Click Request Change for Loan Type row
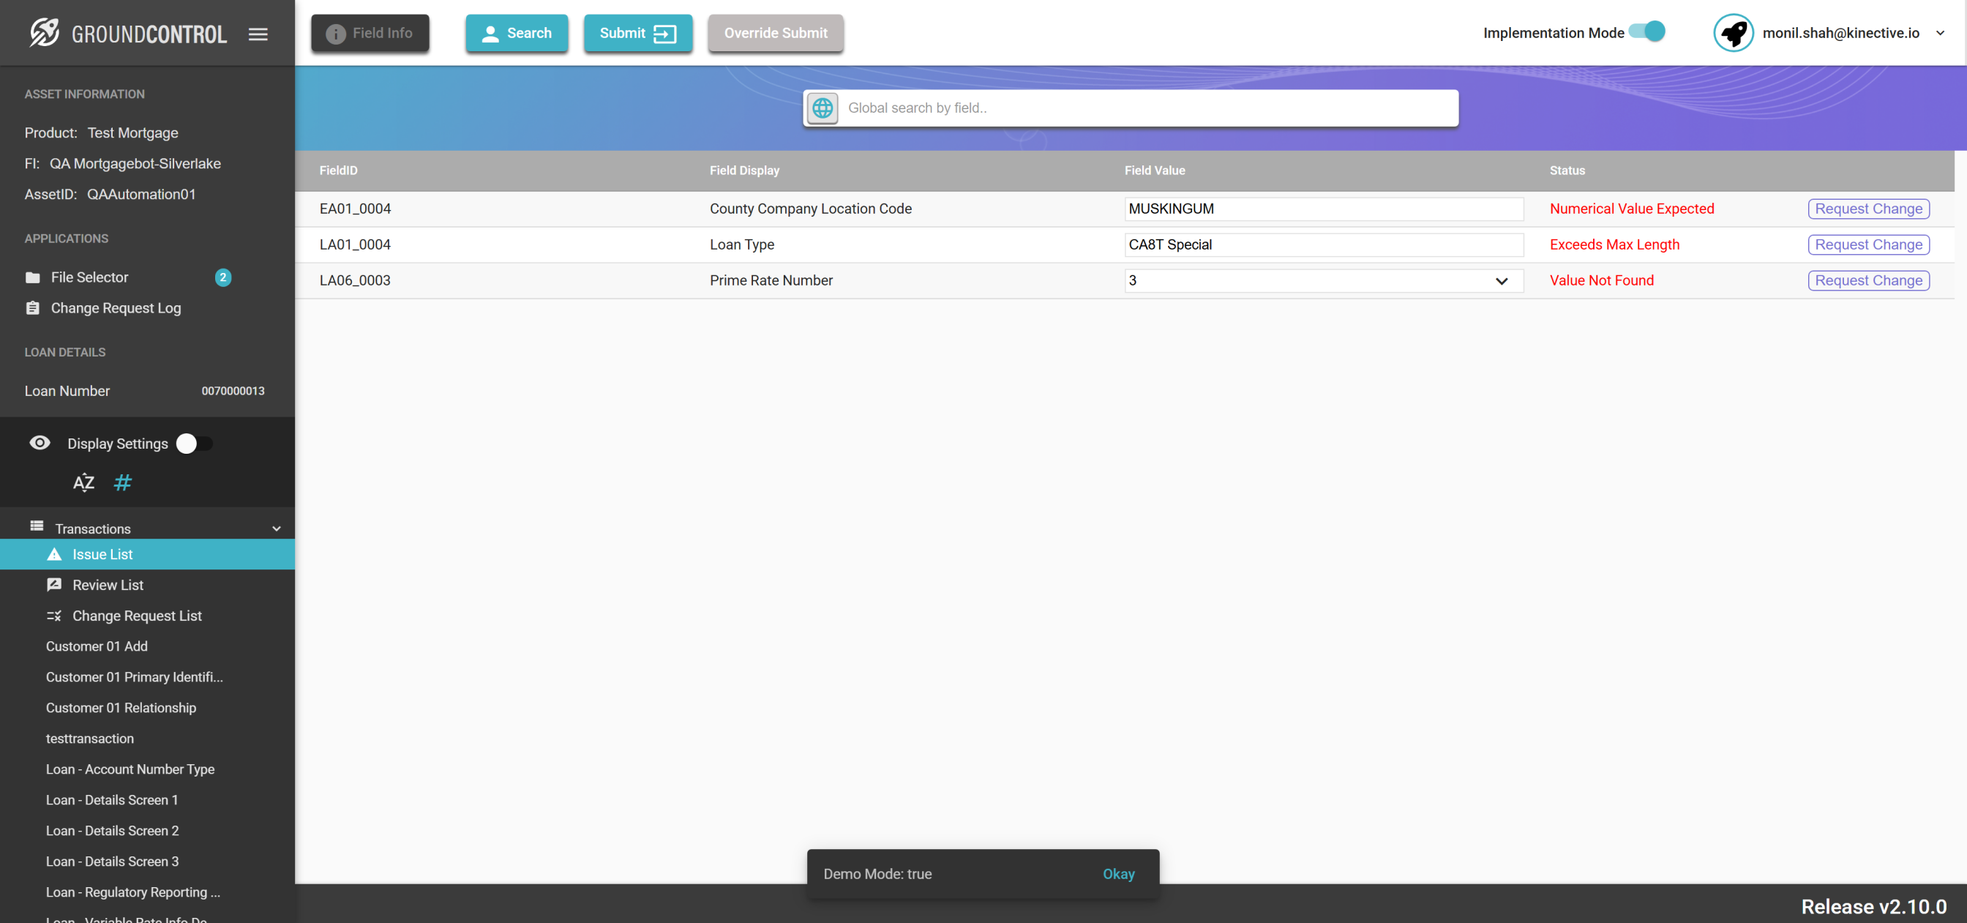The width and height of the screenshot is (1967, 923). pos(1867,244)
